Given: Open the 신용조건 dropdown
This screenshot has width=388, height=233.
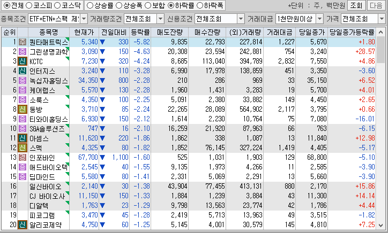Looking at the screenshot, I should (x=241, y=19).
